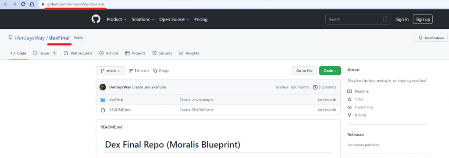The image size is (449, 158).
Task: Switch to the Code tab
Action: click(x=18, y=53)
